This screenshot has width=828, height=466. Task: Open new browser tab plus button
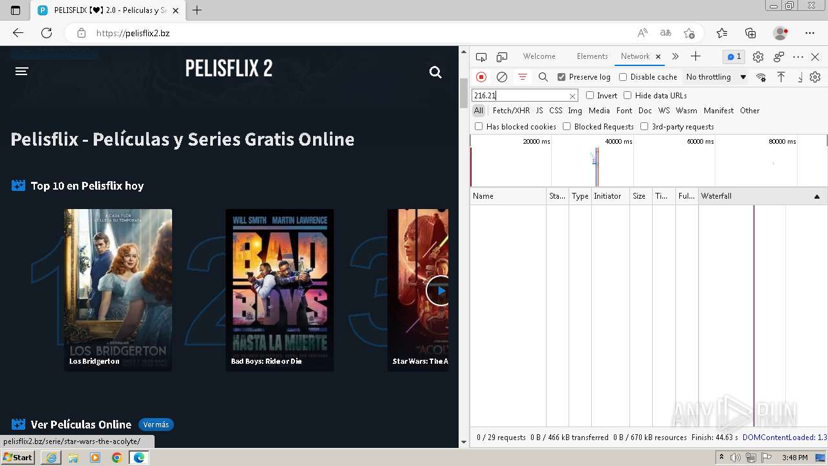(x=197, y=10)
